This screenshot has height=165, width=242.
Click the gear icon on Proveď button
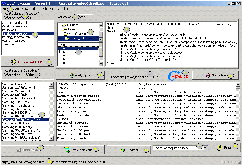point(220,147)
